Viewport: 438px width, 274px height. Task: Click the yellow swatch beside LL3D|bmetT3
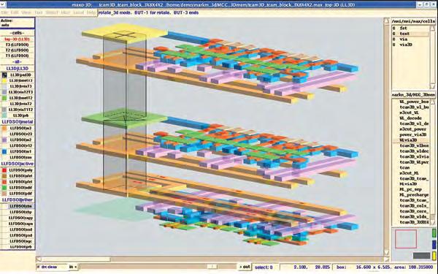[4, 81]
